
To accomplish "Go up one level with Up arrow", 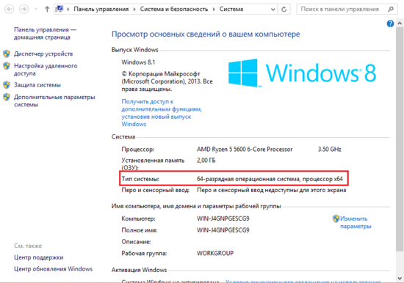I will 47,10.
